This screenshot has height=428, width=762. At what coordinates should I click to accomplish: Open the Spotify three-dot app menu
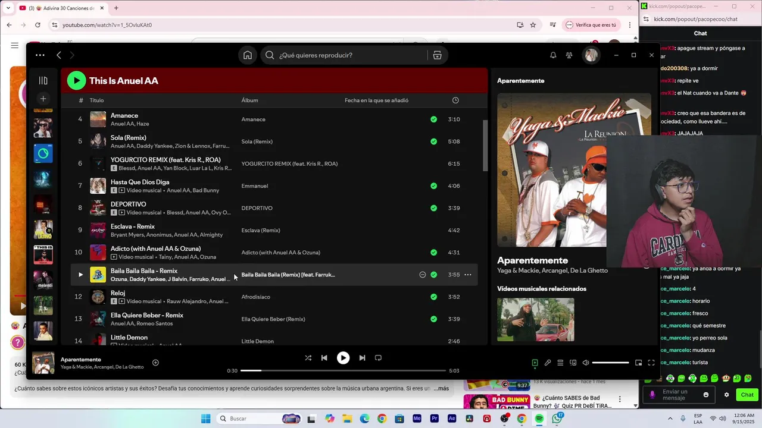(40, 55)
